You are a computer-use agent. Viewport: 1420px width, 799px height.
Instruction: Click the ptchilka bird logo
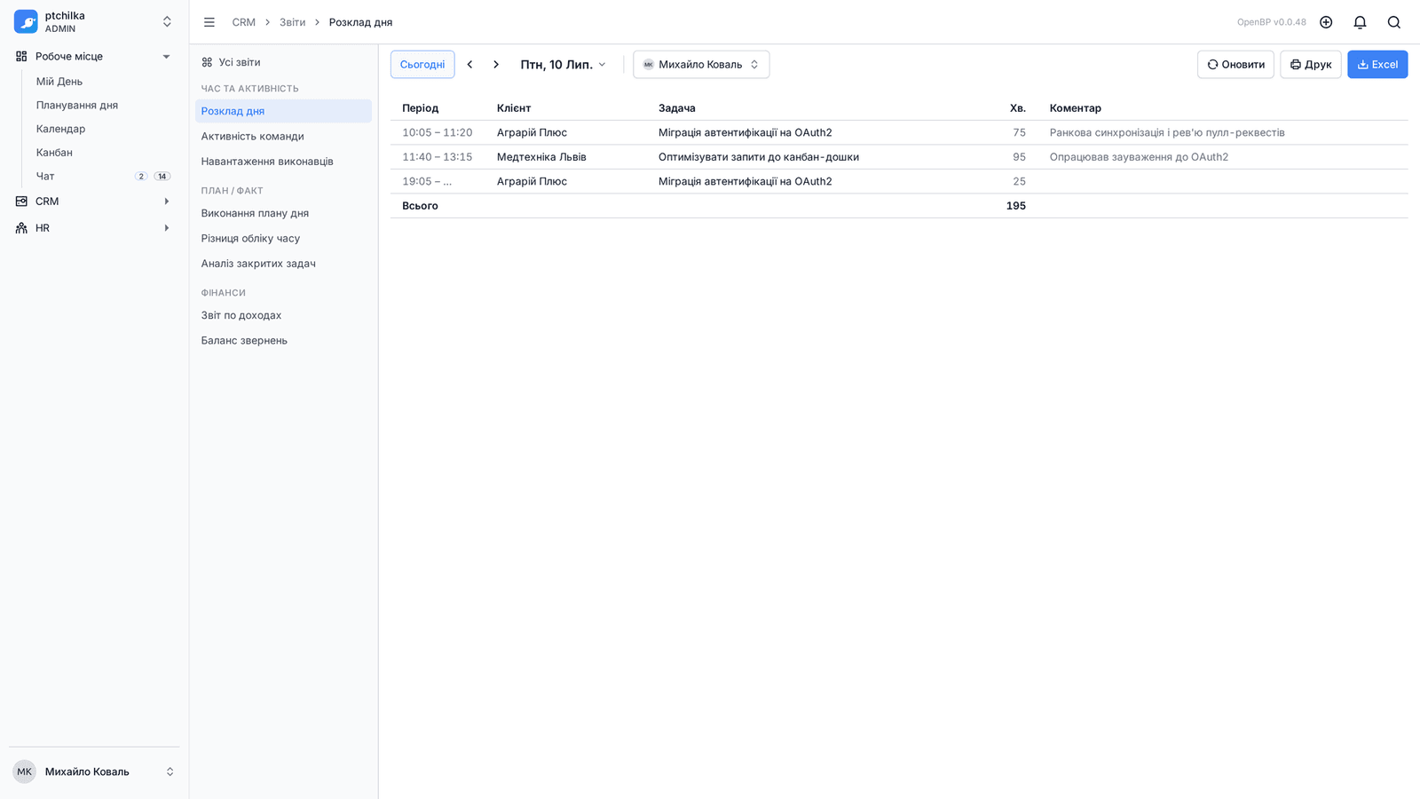pos(26,22)
